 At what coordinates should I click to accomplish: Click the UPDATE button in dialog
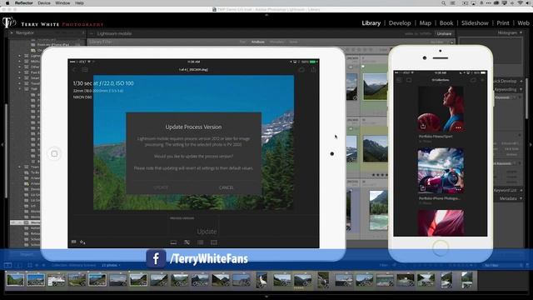pos(161,187)
